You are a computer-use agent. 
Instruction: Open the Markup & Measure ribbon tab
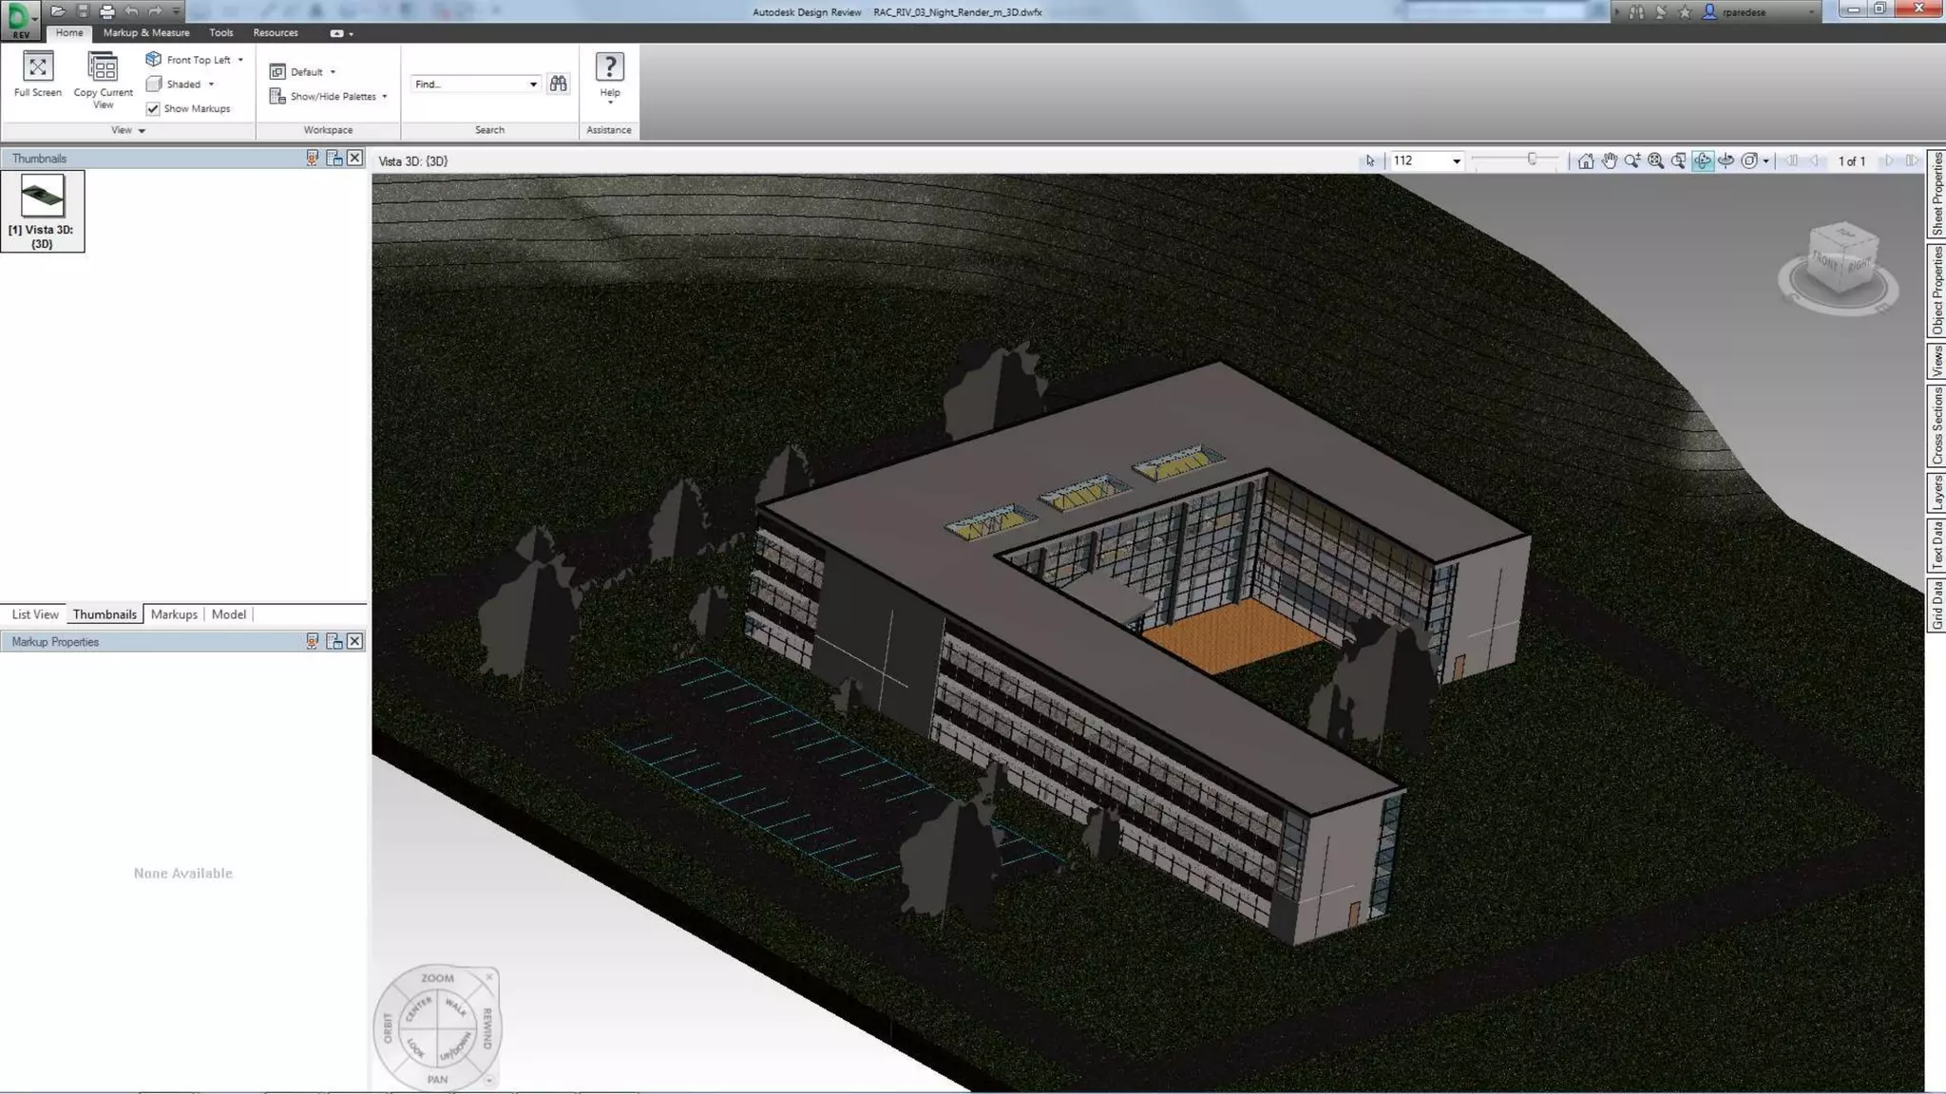tap(146, 32)
